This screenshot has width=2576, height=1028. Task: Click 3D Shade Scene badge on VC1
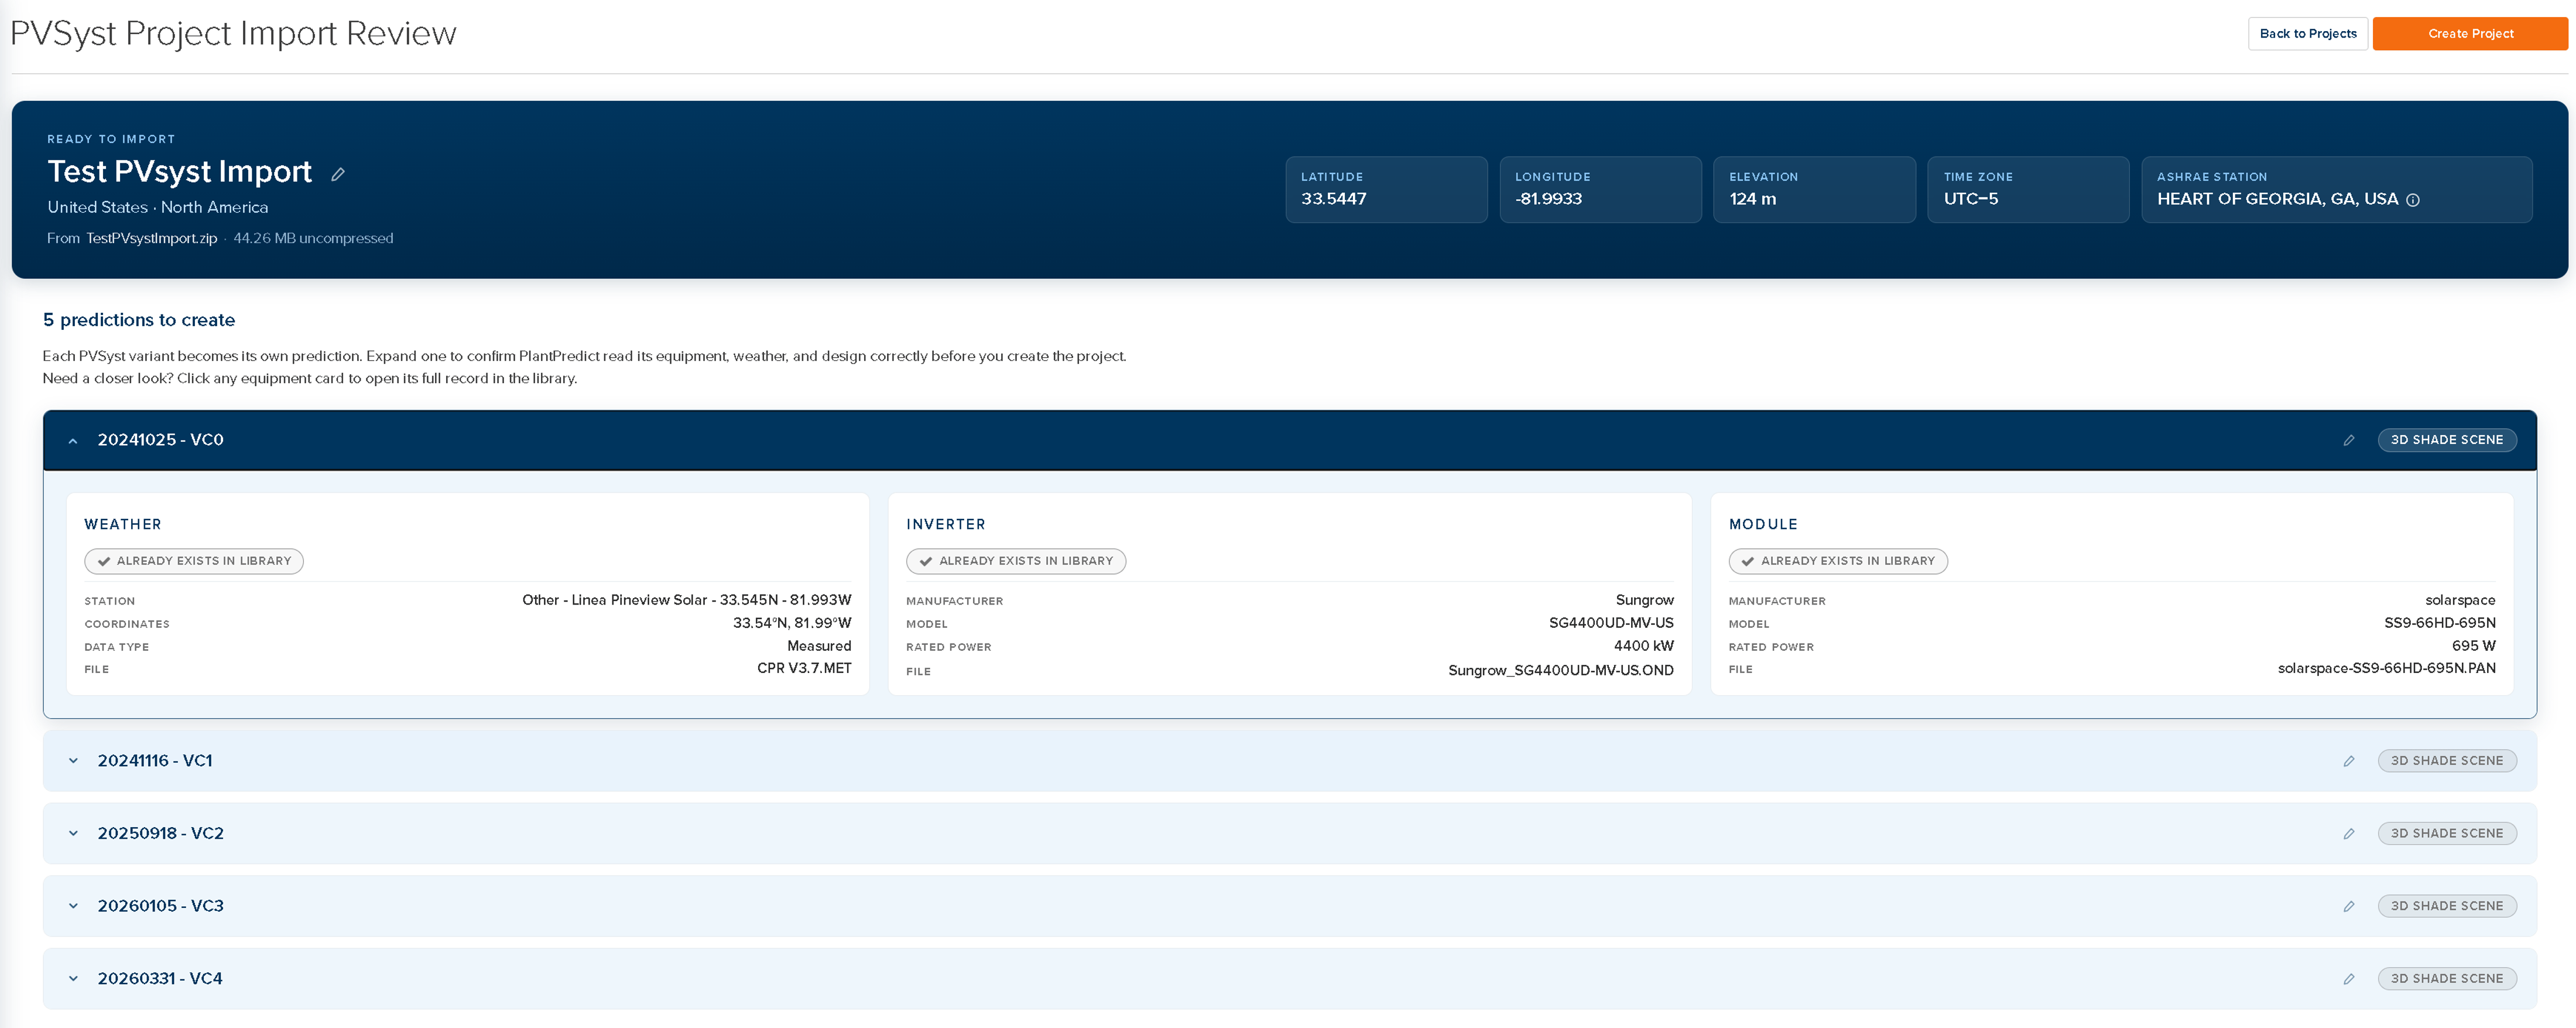pos(2447,761)
